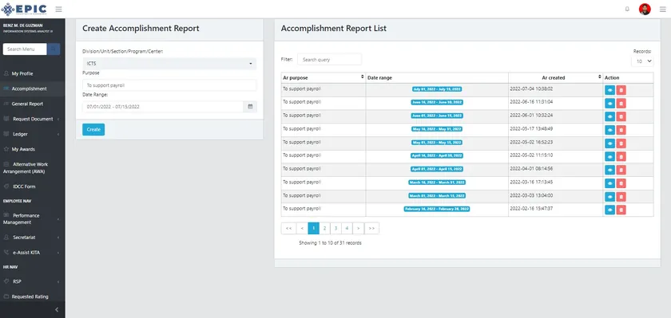Go to page 2 of the report list

325,229
